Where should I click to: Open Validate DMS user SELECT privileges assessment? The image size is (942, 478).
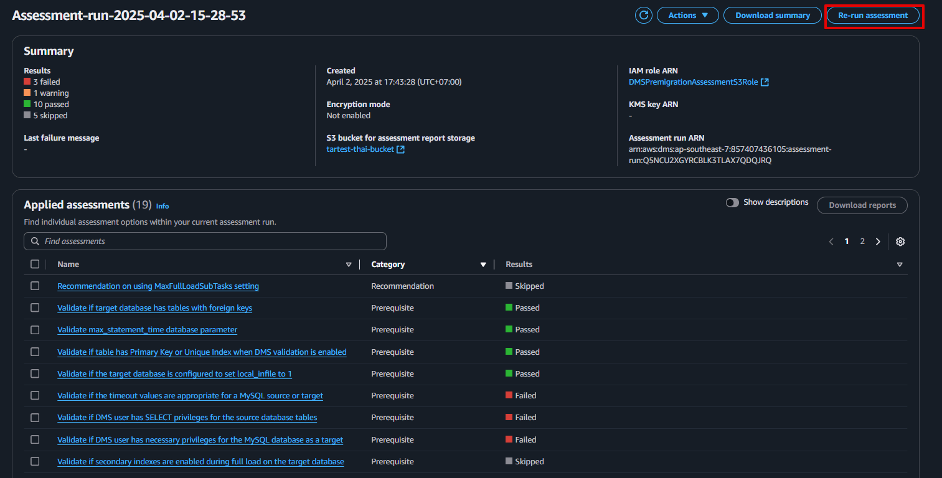click(187, 418)
